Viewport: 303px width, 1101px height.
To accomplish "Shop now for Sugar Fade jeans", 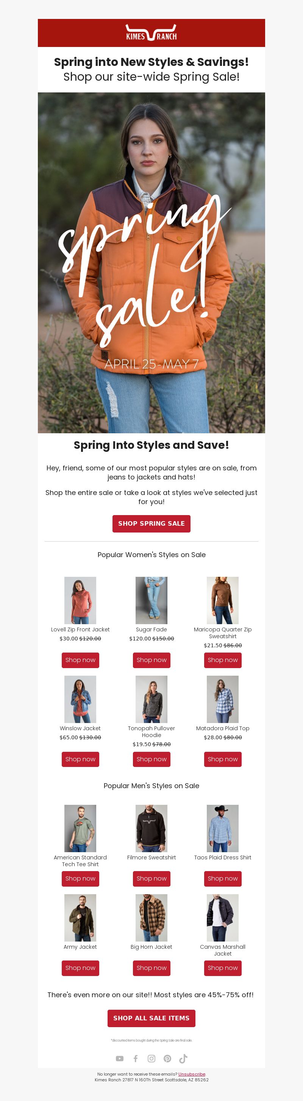I will pyautogui.click(x=151, y=660).
